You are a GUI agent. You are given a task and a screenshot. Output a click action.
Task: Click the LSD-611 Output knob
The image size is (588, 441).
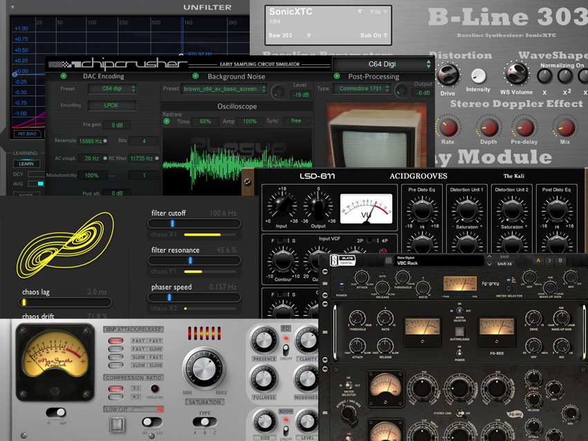click(x=318, y=206)
